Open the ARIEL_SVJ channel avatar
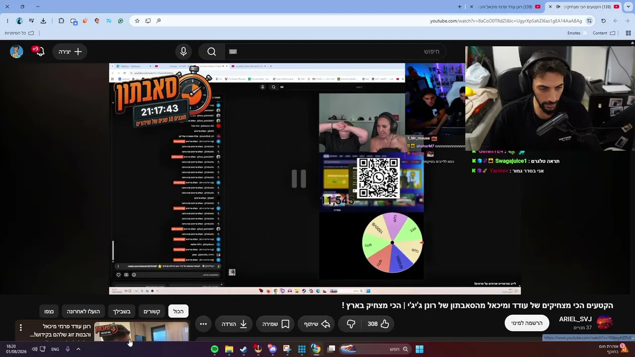The height and width of the screenshot is (357, 635). tap(604, 323)
